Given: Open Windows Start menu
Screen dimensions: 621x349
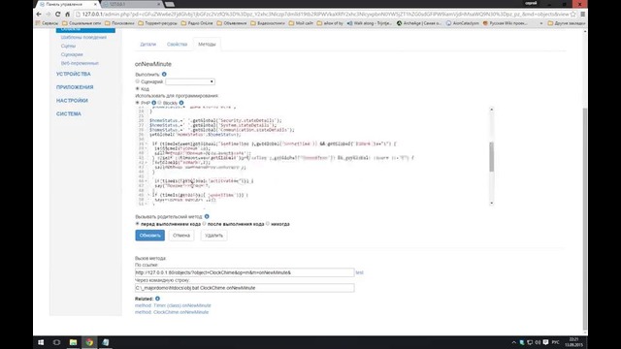Looking at the screenshot, I should coord(41,342).
